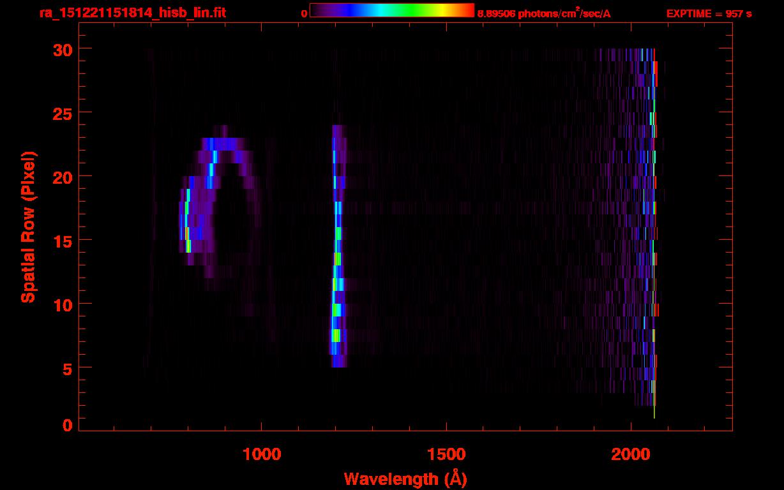Click the bright edge line near 2060 Å
This screenshot has width=784, height=490.
pyautogui.click(x=654, y=233)
